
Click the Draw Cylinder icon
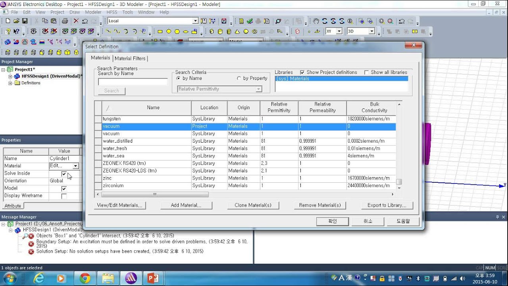(x=220, y=31)
